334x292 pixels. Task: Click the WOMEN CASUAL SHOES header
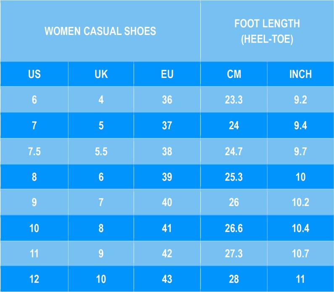click(x=100, y=31)
